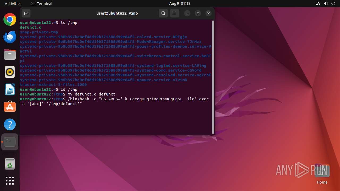Open the Files manager from the dock
Screen dimensions: 340x191
(10, 54)
